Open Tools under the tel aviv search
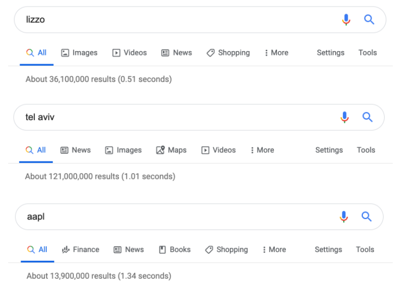 tap(366, 150)
